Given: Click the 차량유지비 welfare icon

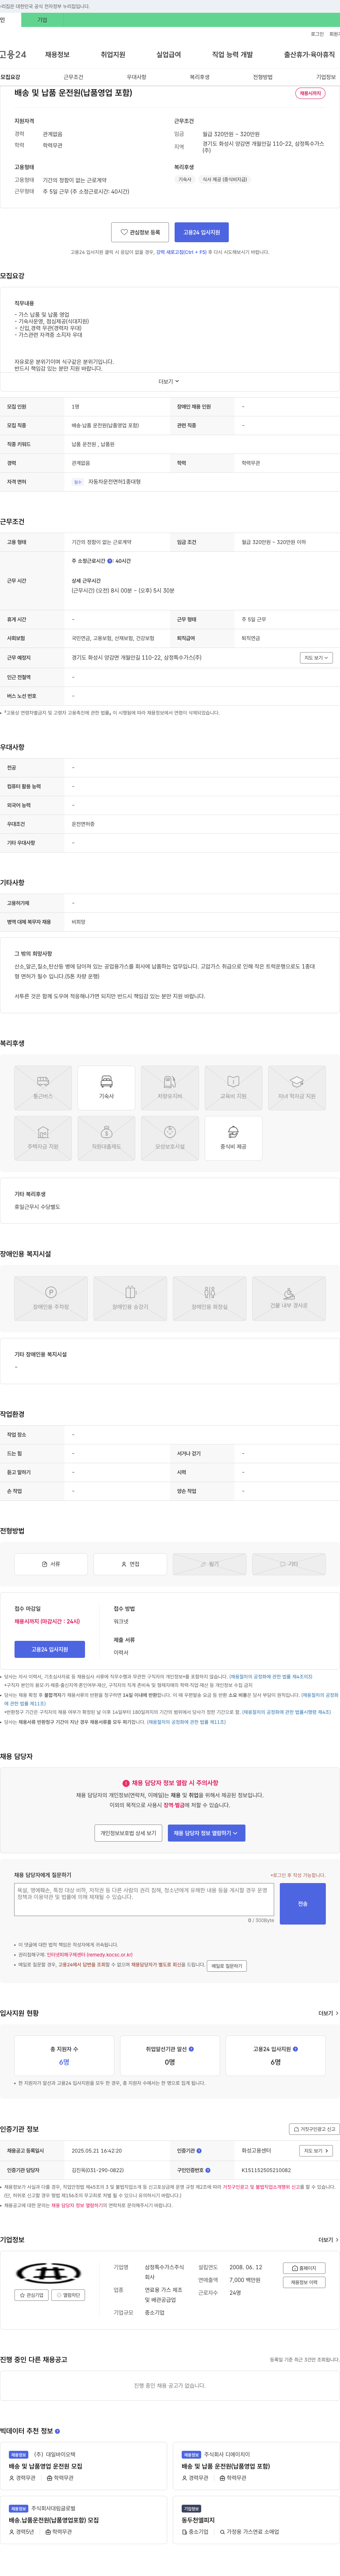Looking at the screenshot, I should tap(170, 1088).
